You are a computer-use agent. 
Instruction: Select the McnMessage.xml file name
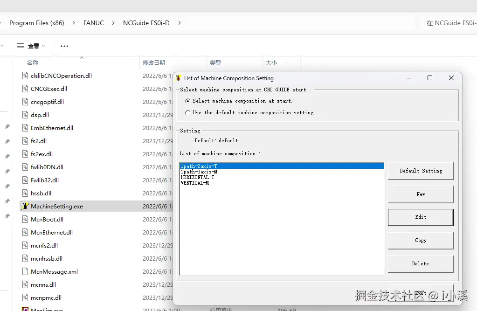pyautogui.click(x=55, y=272)
